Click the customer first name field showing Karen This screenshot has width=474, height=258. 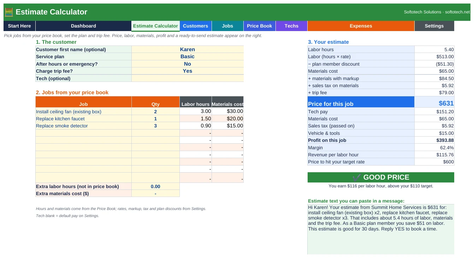point(188,49)
